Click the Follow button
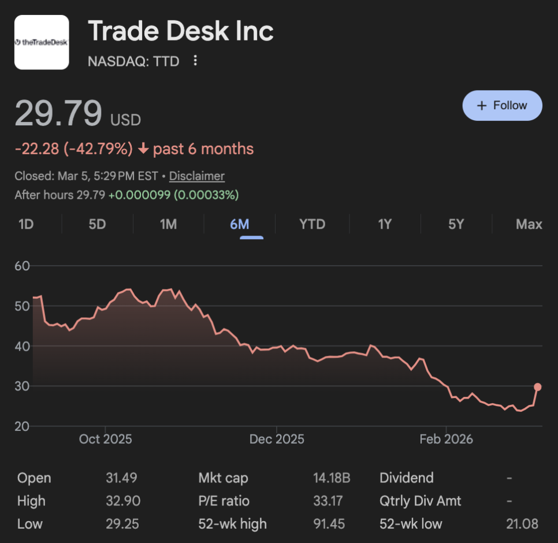This screenshot has height=543, width=558. point(502,106)
